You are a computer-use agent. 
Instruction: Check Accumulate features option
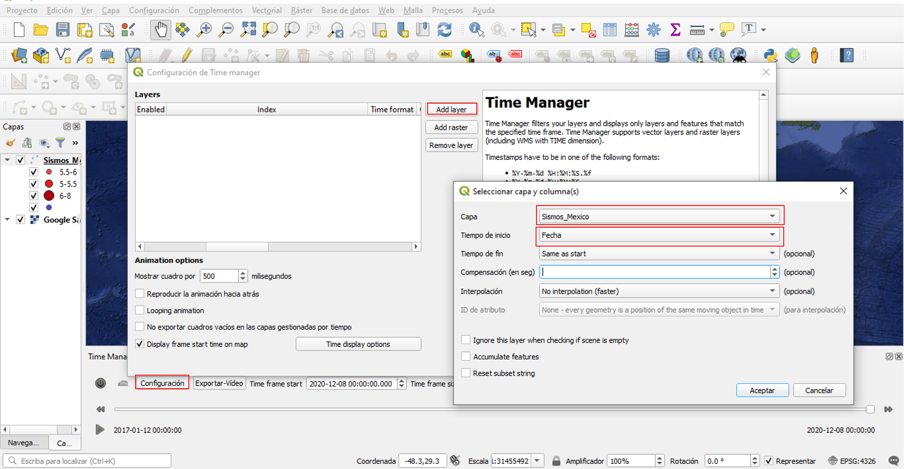[466, 357]
